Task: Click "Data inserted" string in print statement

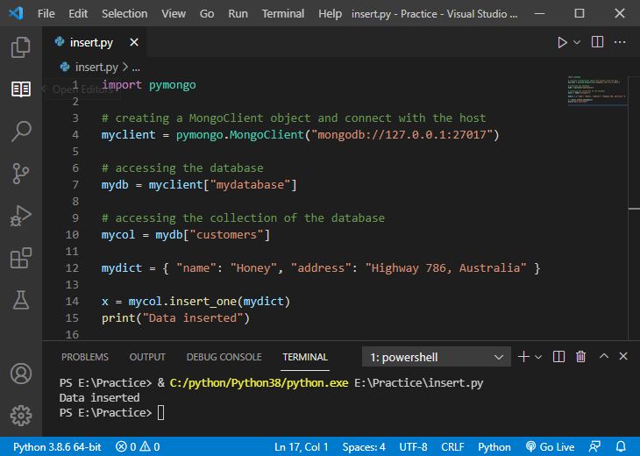Action: (x=193, y=318)
